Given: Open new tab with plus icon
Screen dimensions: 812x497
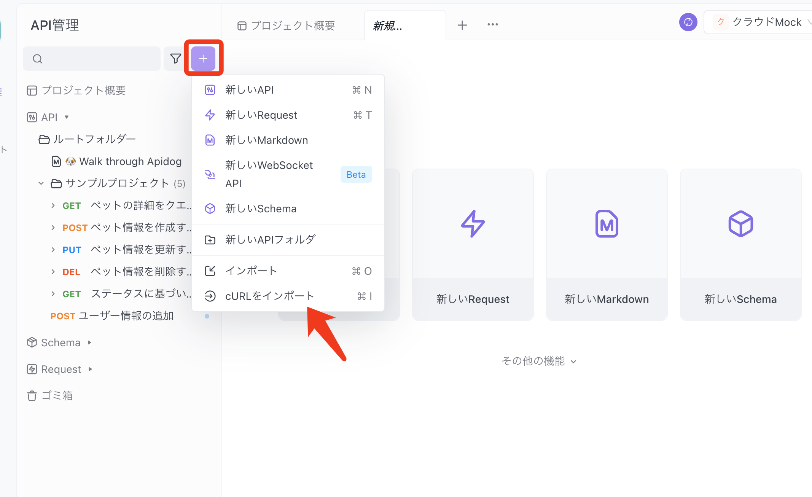Looking at the screenshot, I should [462, 25].
